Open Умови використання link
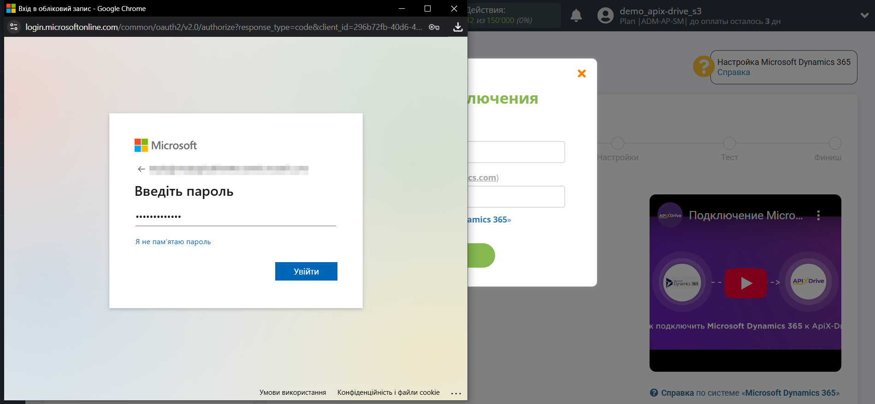This screenshot has height=404, width=875. [293, 392]
